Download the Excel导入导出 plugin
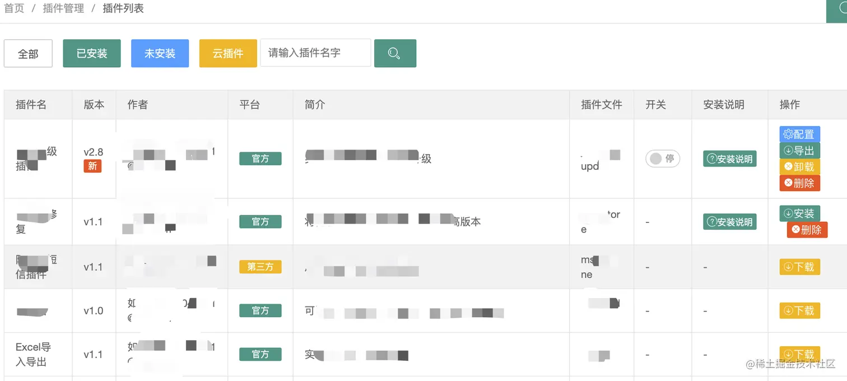Image resolution: width=847 pixels, height=381 pixels. [799, 354]
